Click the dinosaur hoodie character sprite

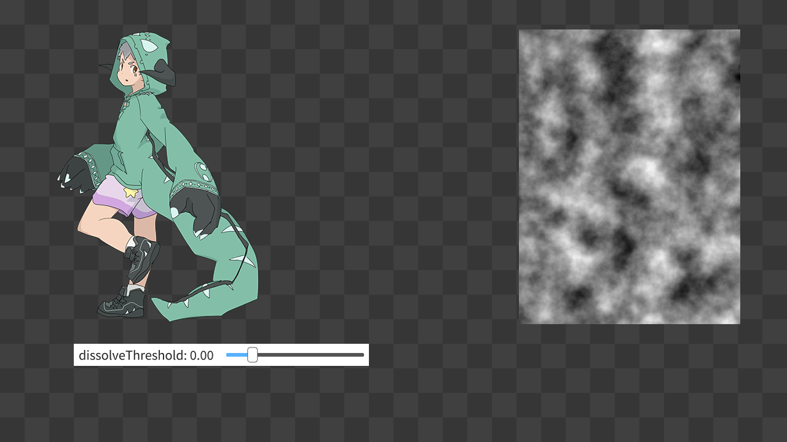(159, 178)
